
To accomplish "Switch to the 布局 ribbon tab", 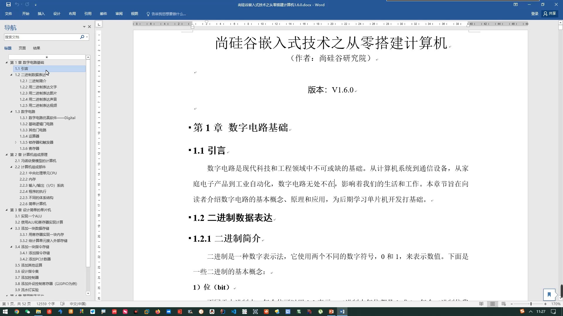I will pos(72,14).
